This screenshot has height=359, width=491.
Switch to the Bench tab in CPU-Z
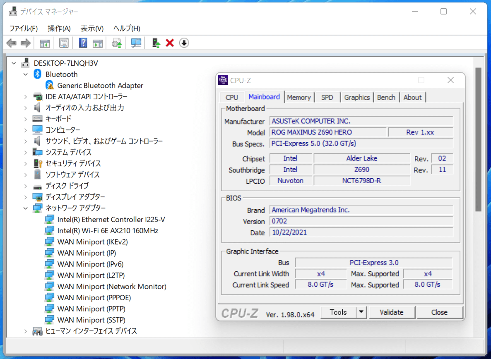[386, 97]
